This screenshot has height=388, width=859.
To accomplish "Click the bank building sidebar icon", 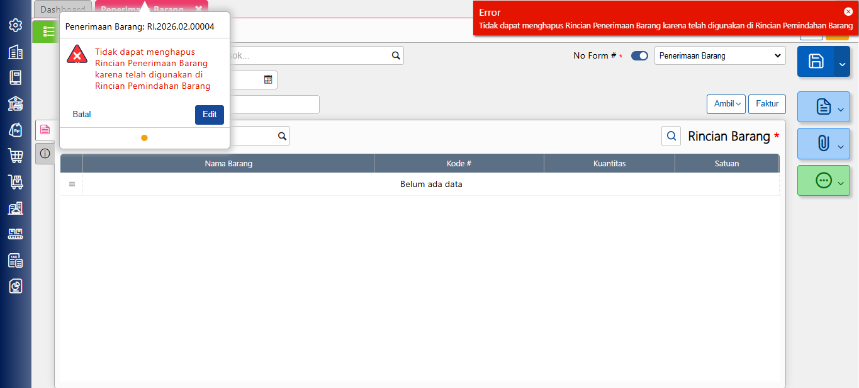I will click(16, 104).
